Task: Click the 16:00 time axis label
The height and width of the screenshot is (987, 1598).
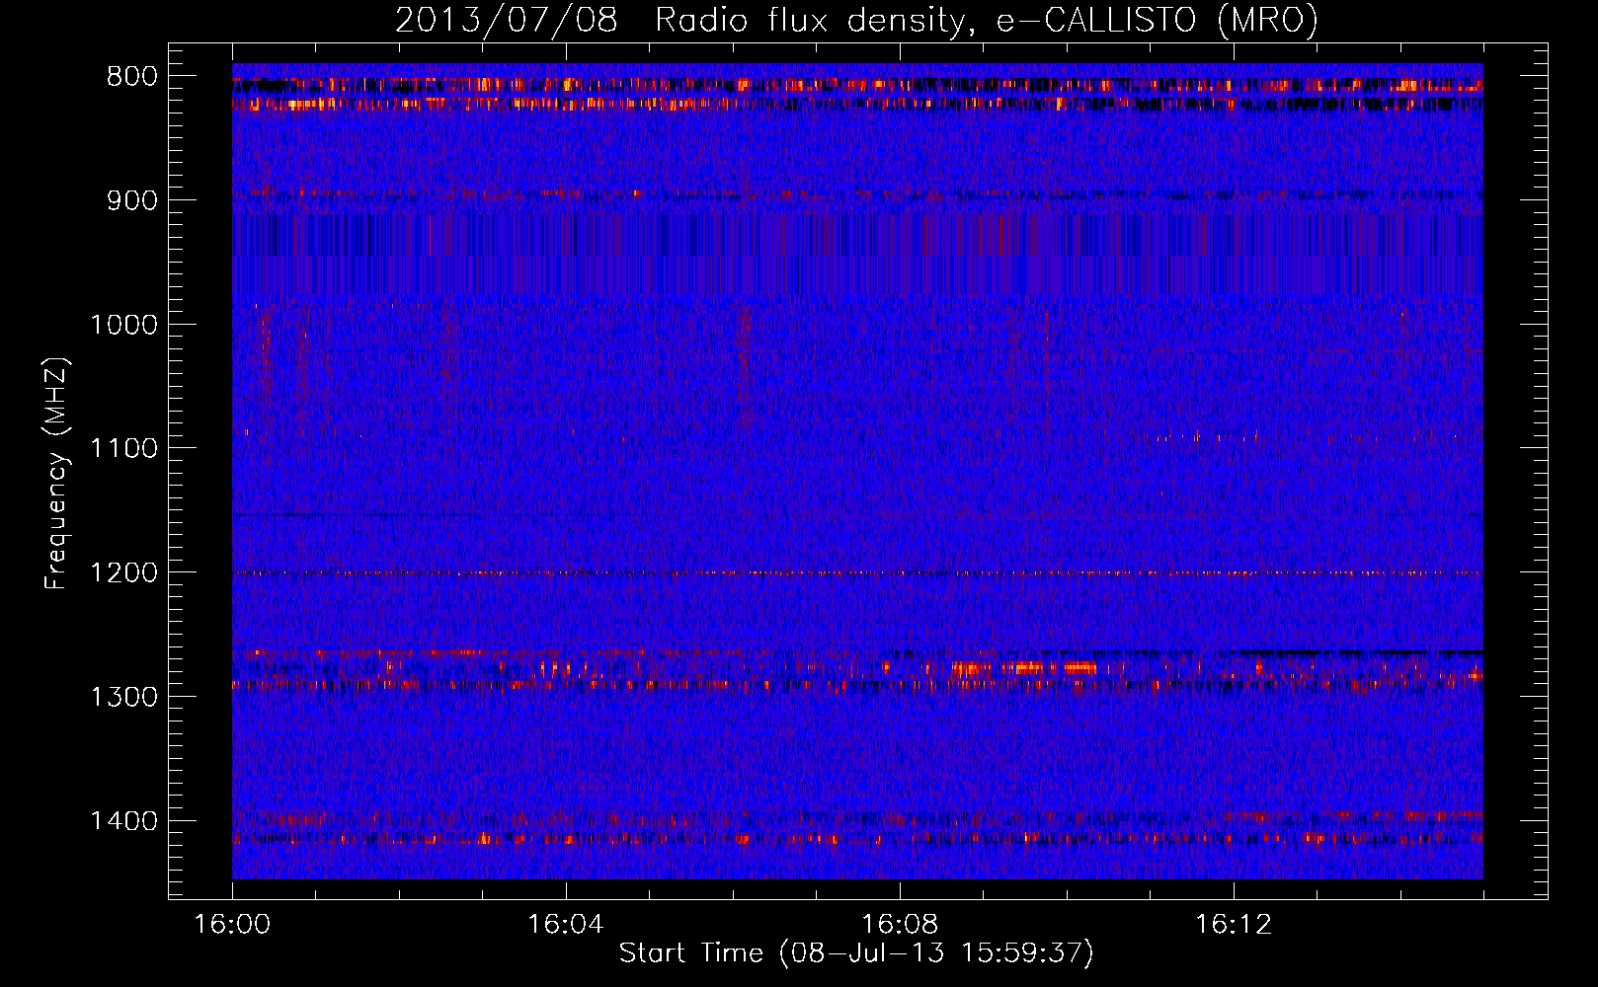Action: 232,925
